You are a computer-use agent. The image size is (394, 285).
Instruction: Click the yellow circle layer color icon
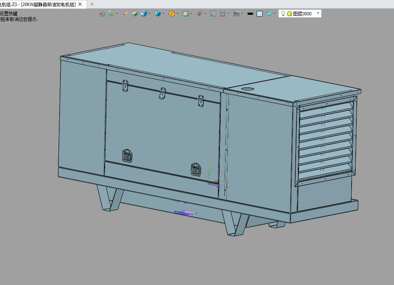289,14
